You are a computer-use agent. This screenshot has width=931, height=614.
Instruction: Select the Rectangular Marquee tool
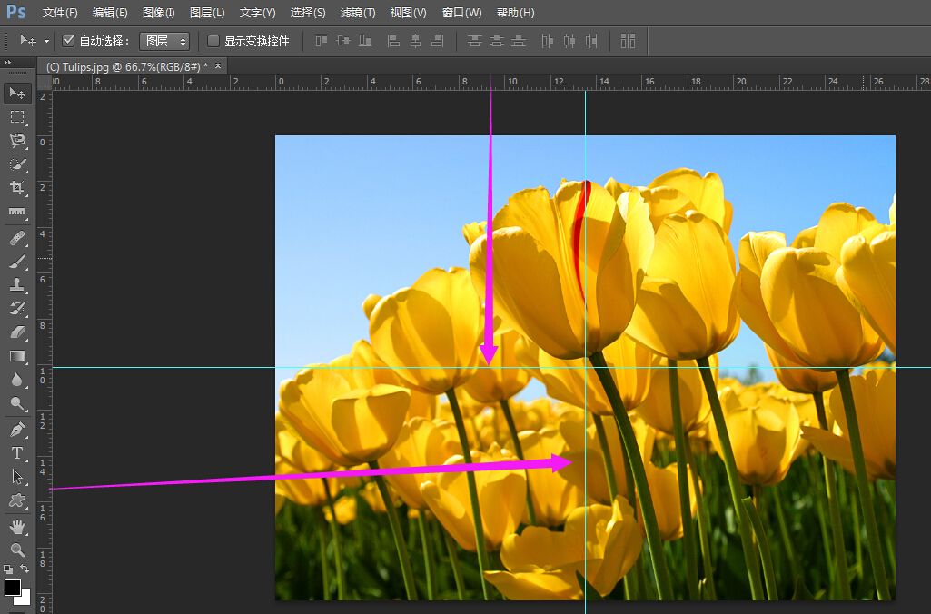click(x=17, y=117)
